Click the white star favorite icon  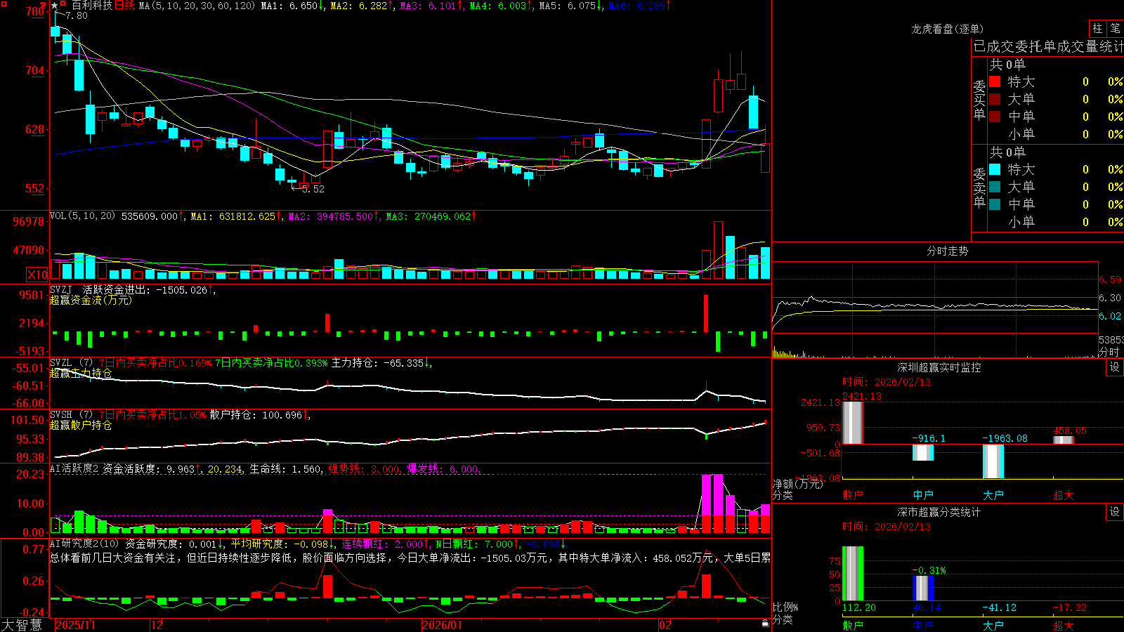pos(55,5)
